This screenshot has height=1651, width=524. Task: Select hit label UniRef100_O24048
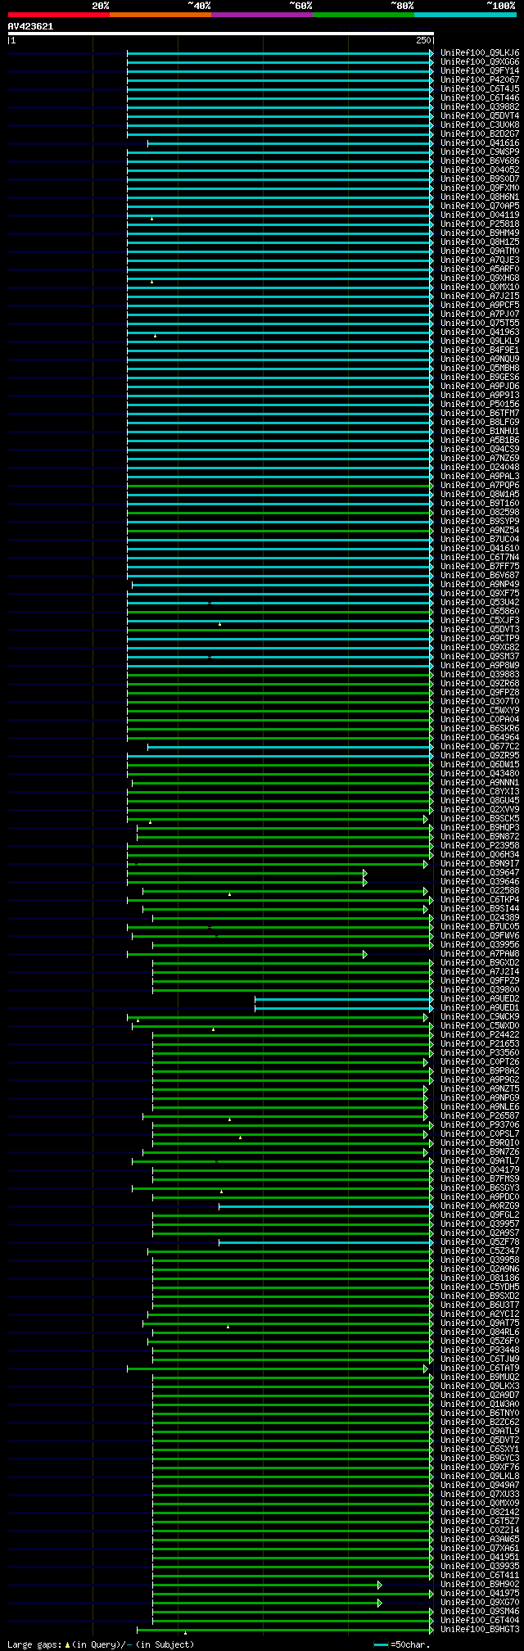480,467
